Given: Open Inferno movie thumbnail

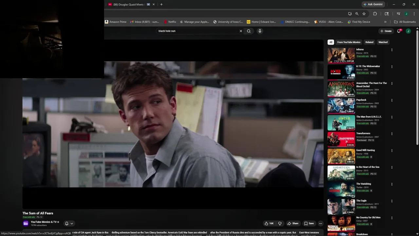Looking at the screenshot, I should 341,55.
